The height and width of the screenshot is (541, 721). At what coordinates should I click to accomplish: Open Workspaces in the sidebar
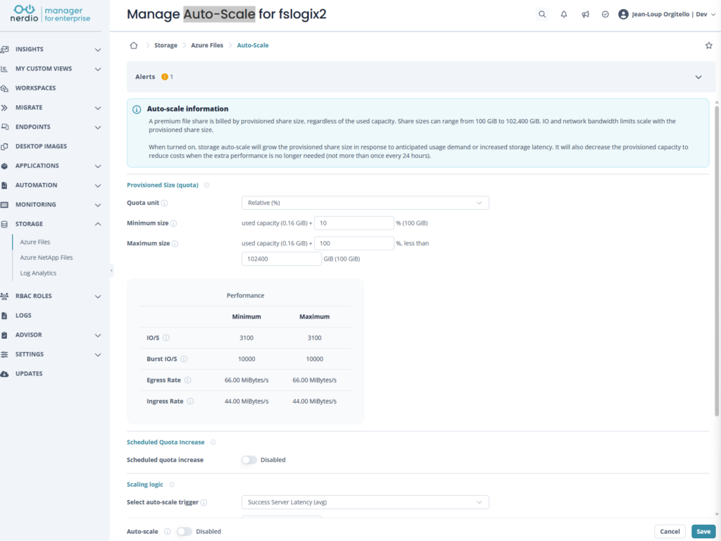click(35, 88)
